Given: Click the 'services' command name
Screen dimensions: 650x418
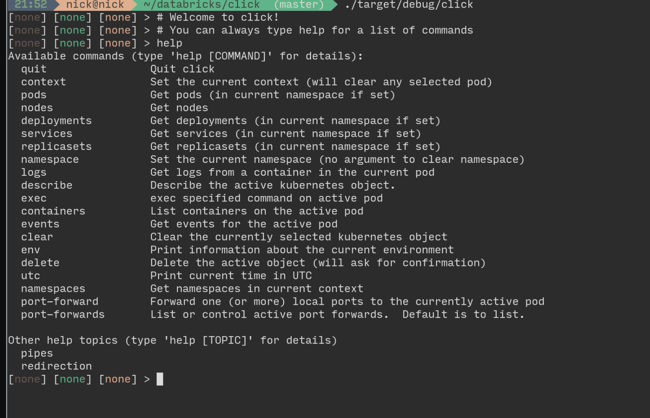Looking at the screenshot, I should pyautogui.click(x=47, y=134).
